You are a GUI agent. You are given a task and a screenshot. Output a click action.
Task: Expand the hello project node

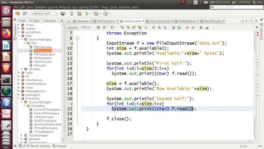pyautogui.click(x=19, y=73)
